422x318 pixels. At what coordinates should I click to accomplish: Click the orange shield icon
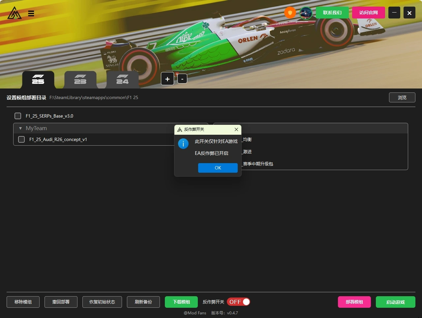(x=290, y=13)
